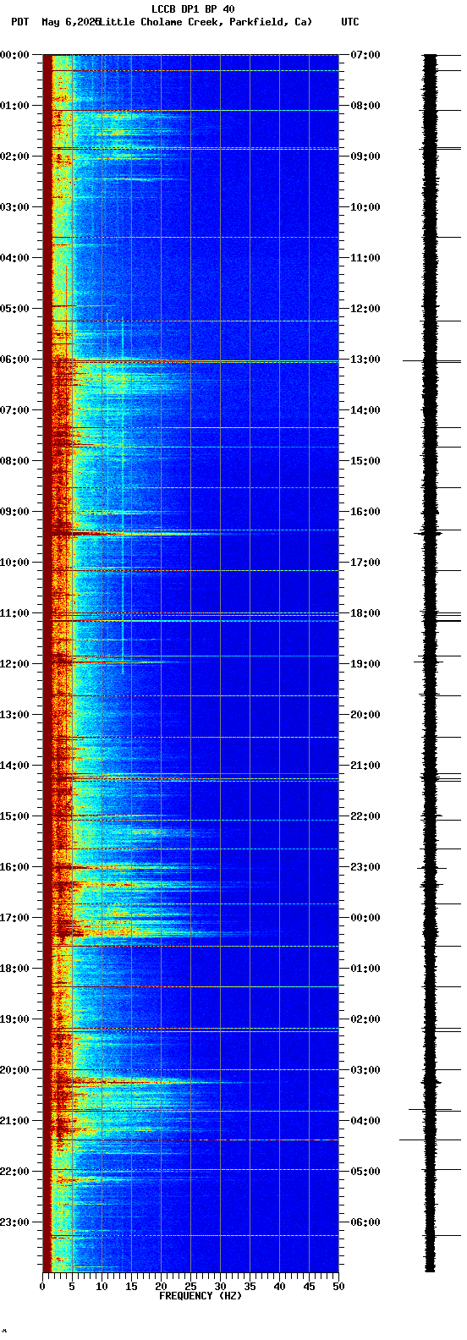Click the 12:00 PDT time label at left
This screenshot has height=1340, width=467.
pyautogui.click(x=15, y=664)
